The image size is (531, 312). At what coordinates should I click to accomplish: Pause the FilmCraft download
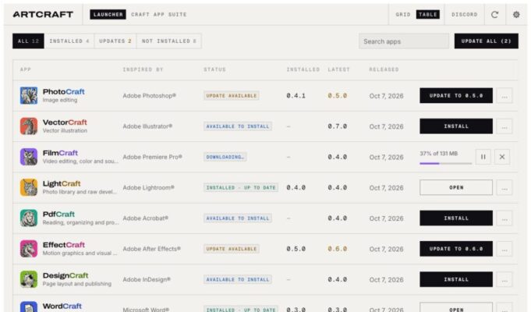tap(483, 157)
